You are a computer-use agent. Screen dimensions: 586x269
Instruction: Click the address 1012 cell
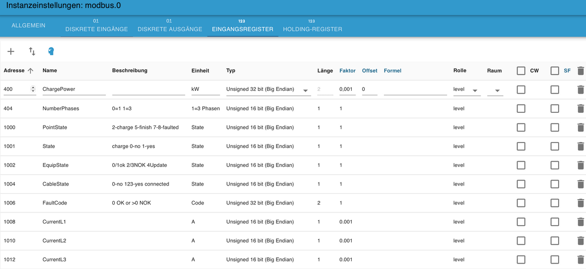point(9,259)
